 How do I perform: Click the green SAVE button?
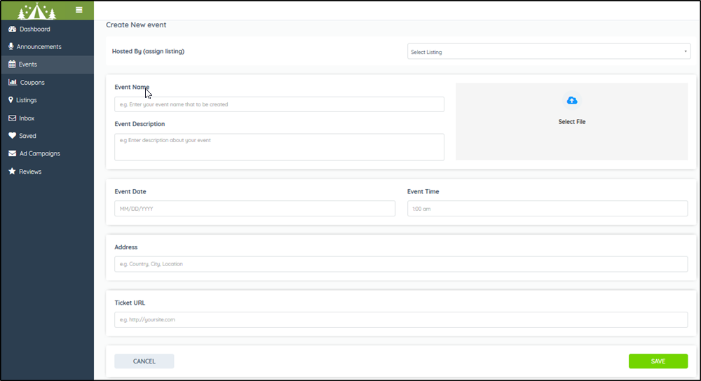click(658, 361)
